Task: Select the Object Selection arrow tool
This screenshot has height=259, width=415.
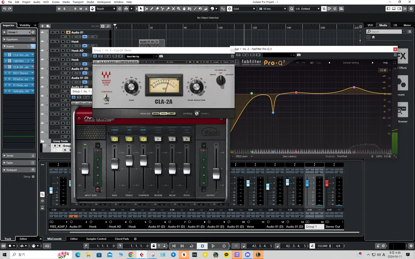Action: (x=141, y=9)
